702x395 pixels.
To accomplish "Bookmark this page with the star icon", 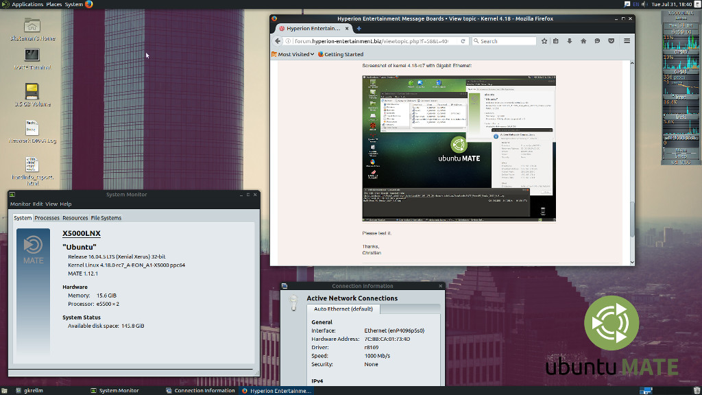I will [544, 40].
